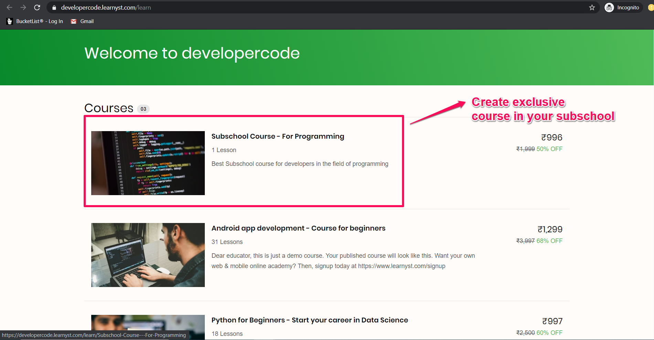654x340 pixels.
Task: Reload the page with refresh icon
Action: (37, 8)
